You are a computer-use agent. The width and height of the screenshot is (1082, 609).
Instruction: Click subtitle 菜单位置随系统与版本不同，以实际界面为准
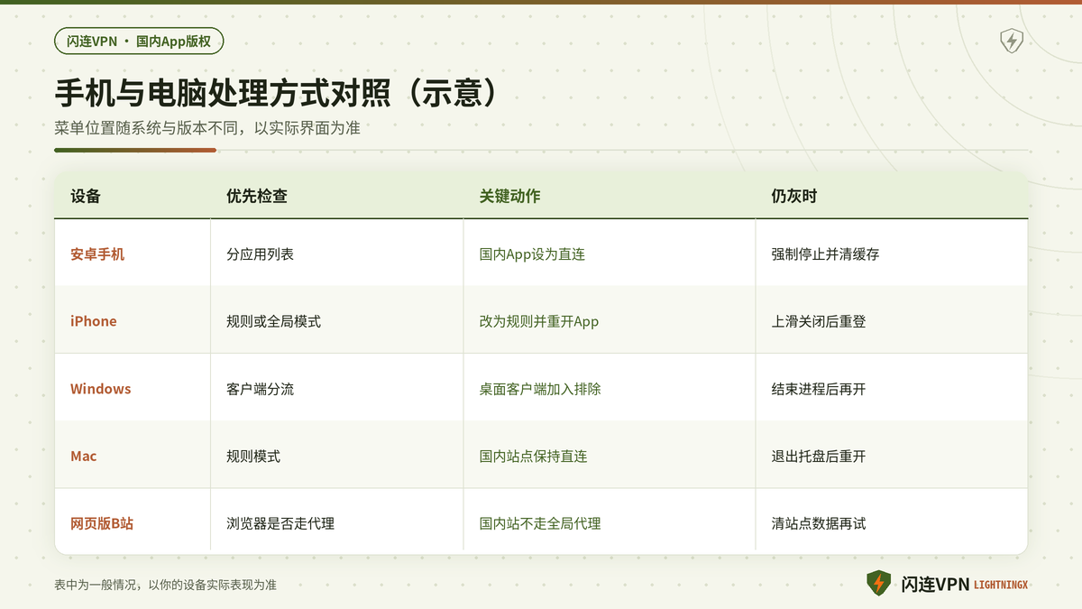(207, 128)
